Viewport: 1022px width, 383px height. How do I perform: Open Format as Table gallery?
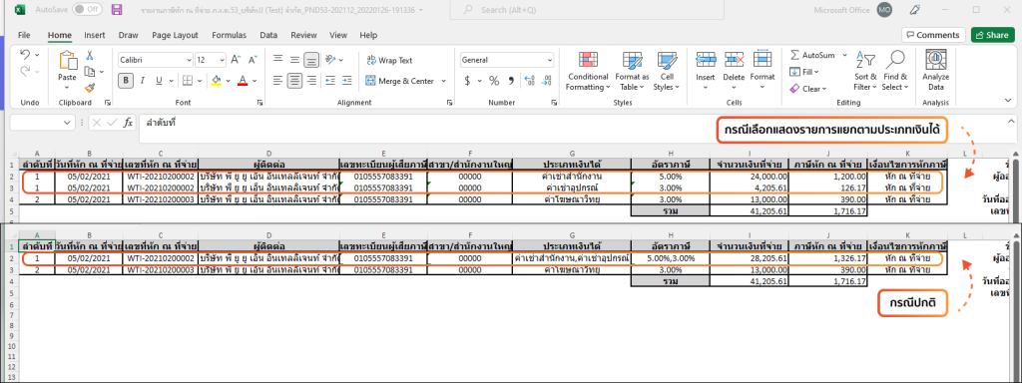pyautogui.click(x=632, y=71)
